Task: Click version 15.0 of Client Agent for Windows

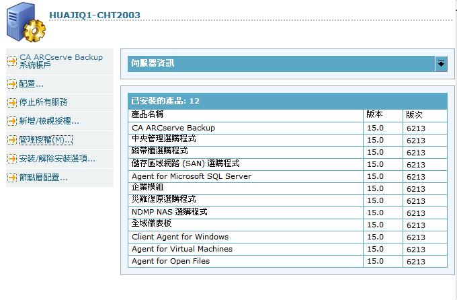Action: [376, 237]
